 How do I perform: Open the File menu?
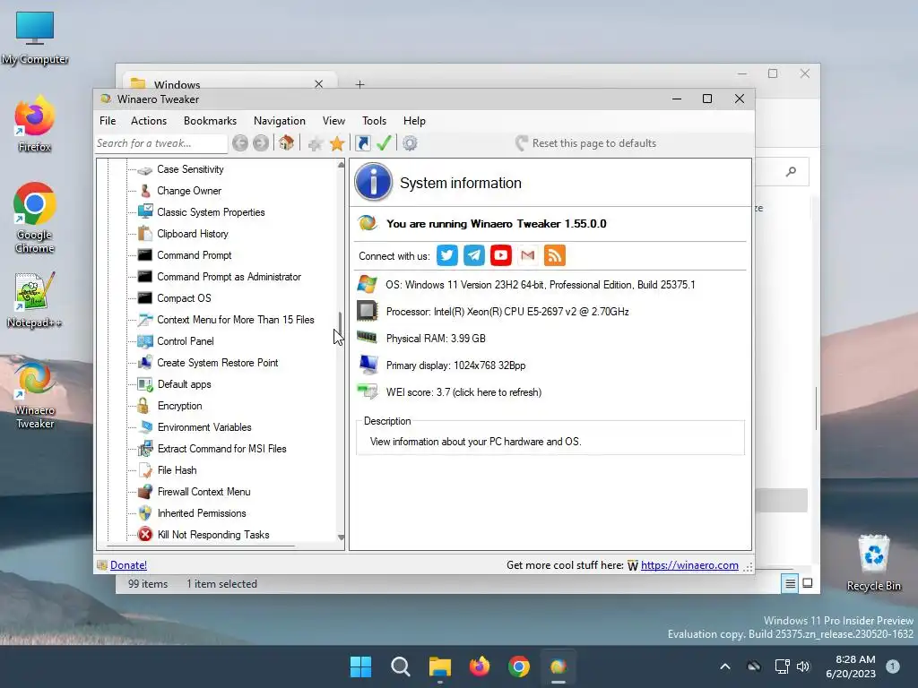(108, 121)
